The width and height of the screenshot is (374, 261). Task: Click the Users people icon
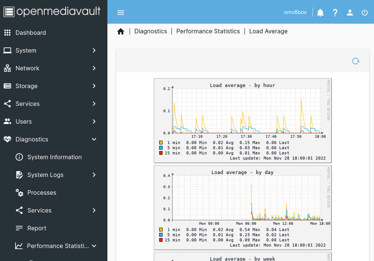pyautogui.click(x=8, y=121)
